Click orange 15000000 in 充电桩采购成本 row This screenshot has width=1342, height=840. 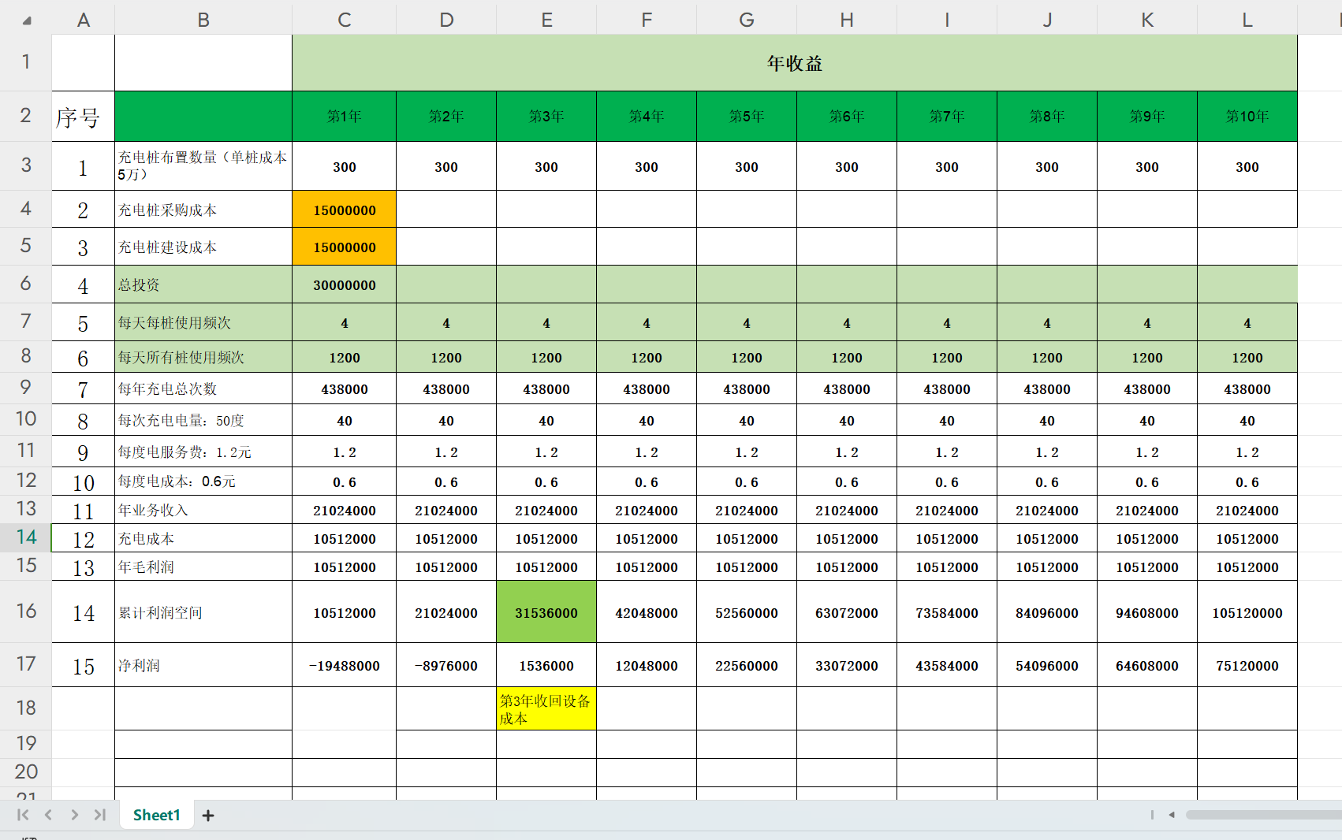point(344,210)
